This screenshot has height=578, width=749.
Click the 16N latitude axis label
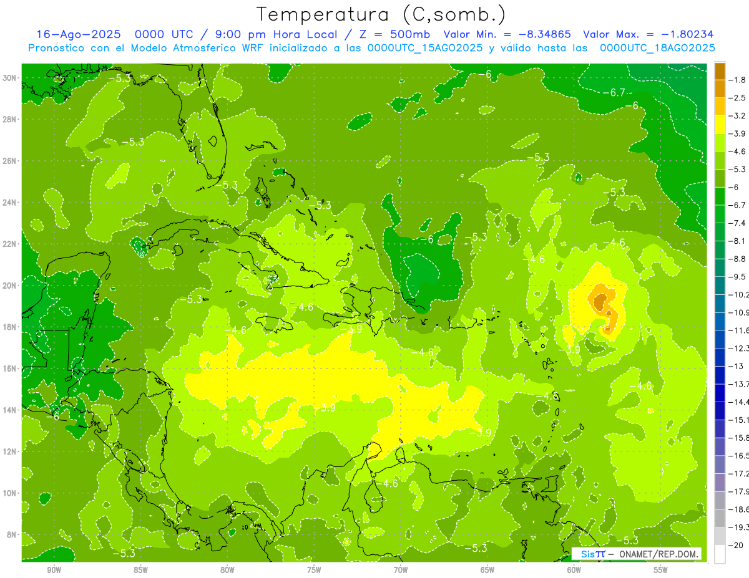tap(9, 368)
